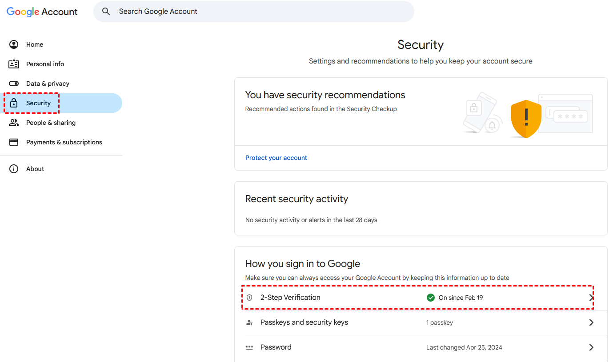Screen dimensions: 609x362
Task: Click the orange security warning shield illustration
Action: [x=526, y=119]
